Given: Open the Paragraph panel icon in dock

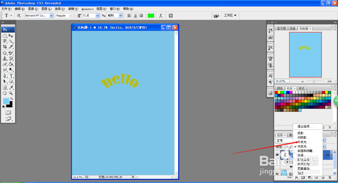Looking at the screenshot, I should pos(270,82).
